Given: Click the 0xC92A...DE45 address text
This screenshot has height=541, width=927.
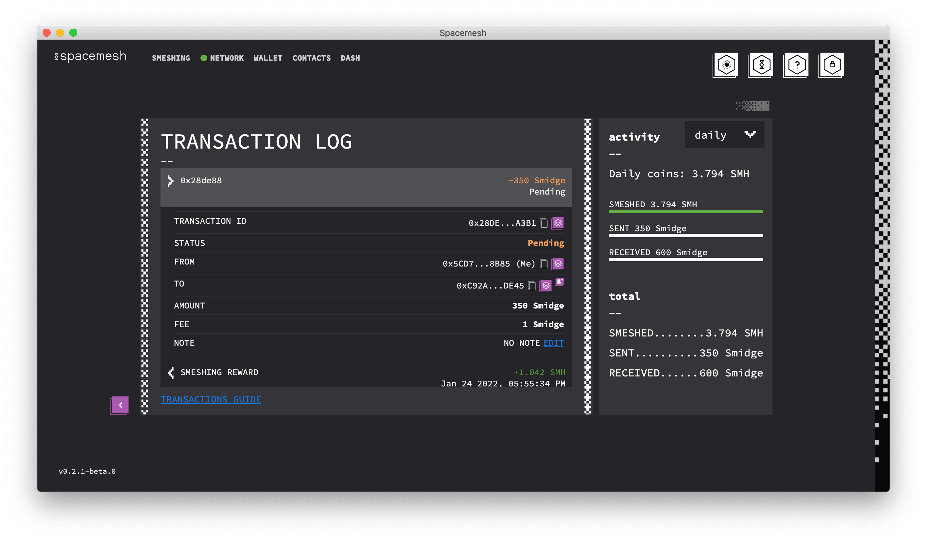Looking at the screenshot, I should pos(490,285).
